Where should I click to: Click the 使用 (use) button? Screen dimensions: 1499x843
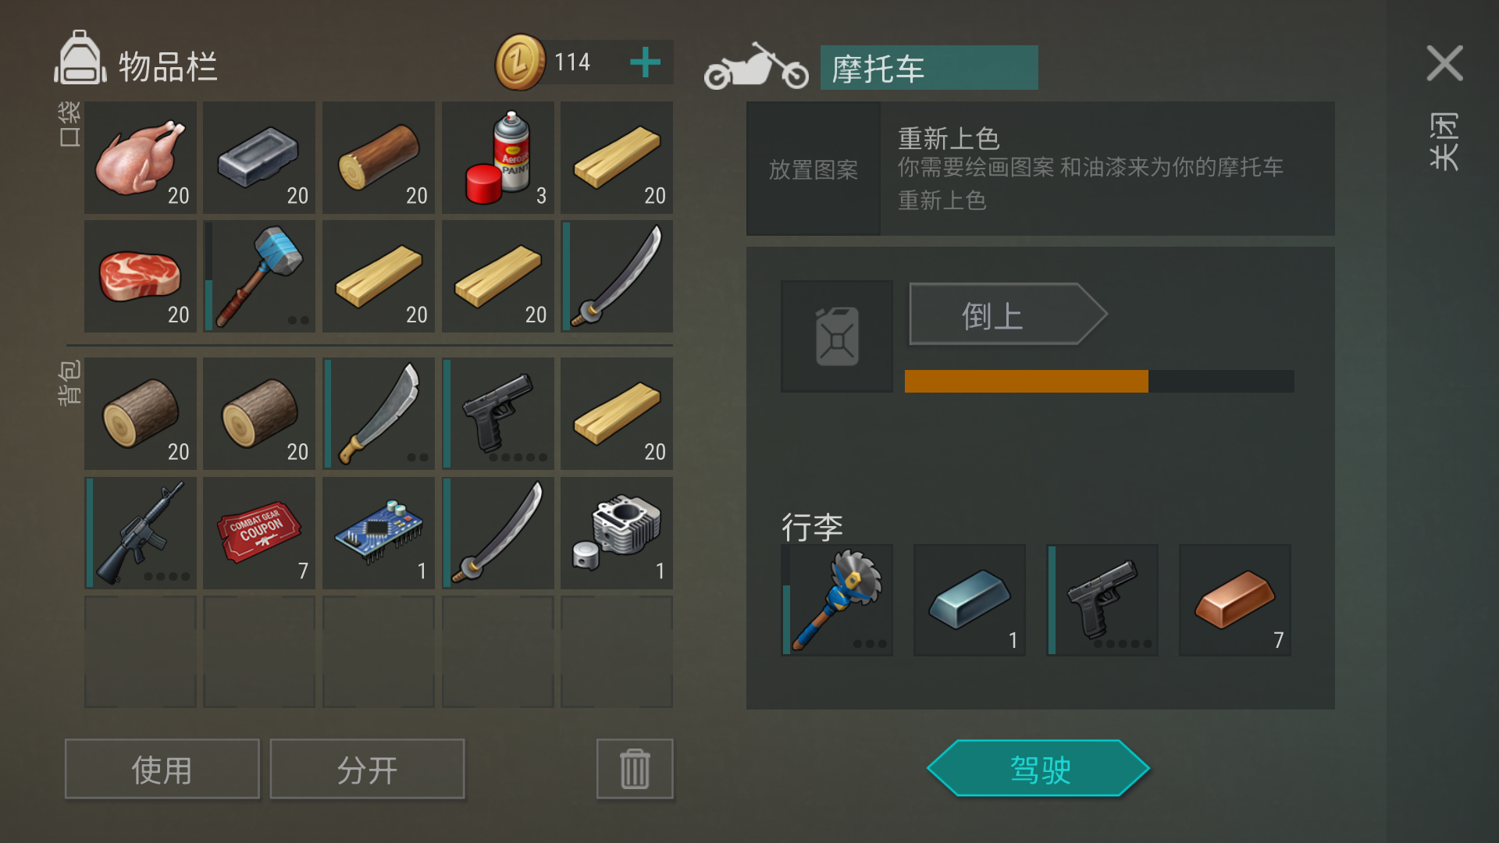point(162,769)
